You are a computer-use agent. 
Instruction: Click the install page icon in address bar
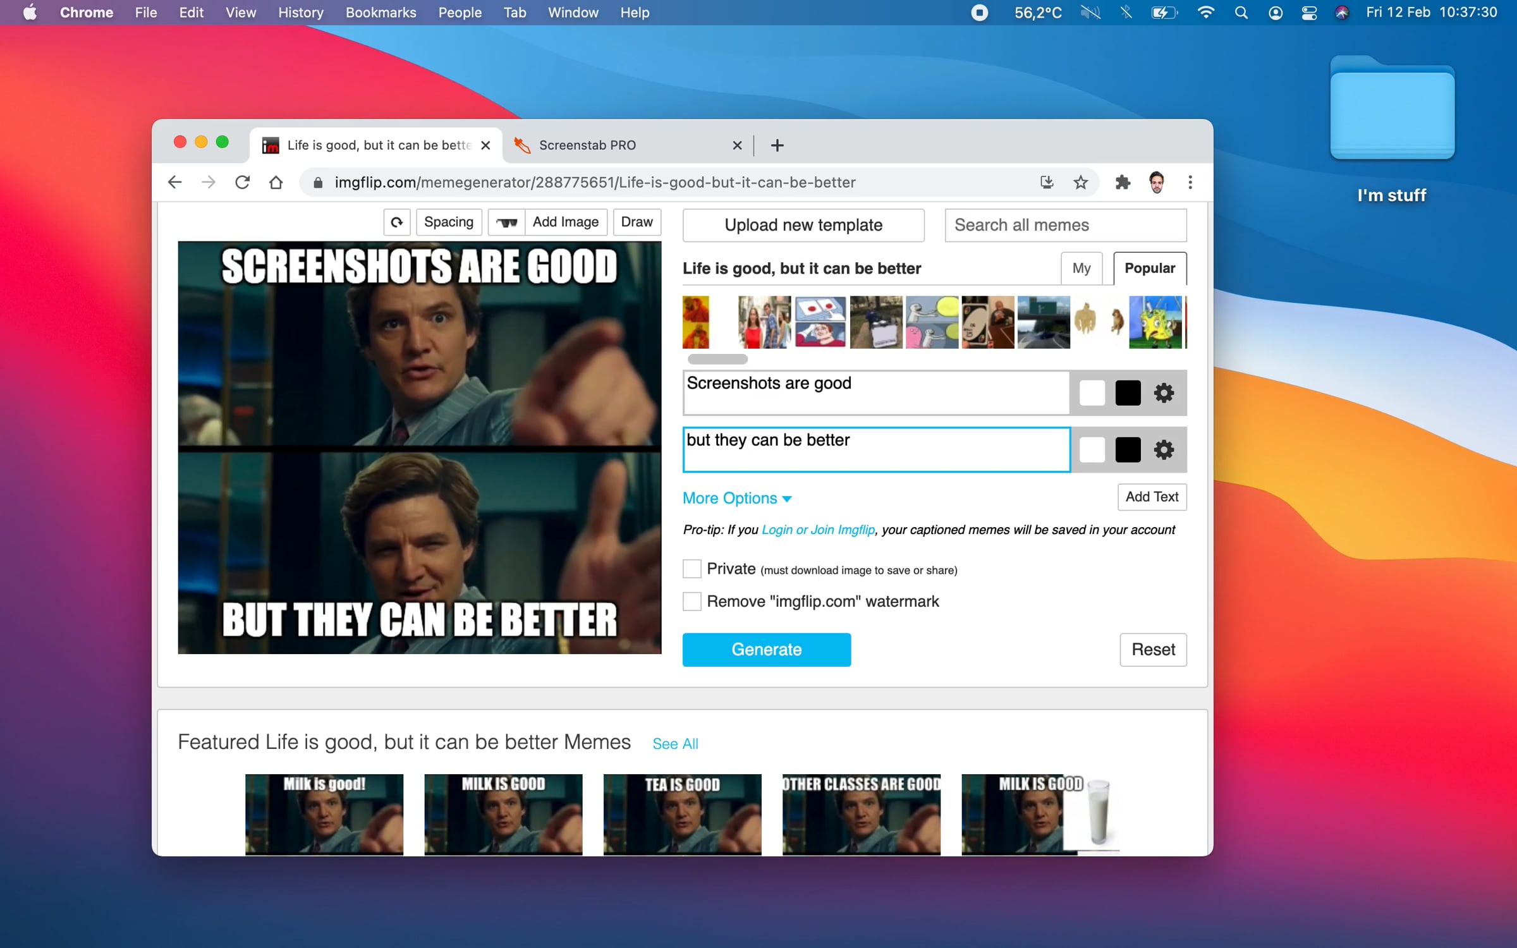(x=1047, y=183)
